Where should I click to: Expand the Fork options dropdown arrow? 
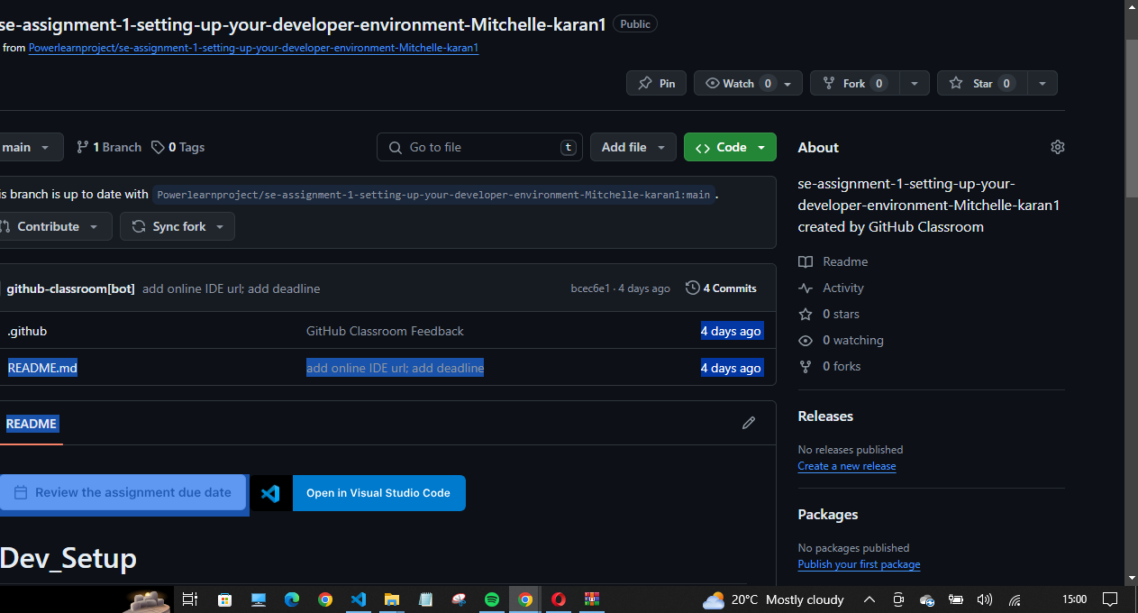coord(915,83)
